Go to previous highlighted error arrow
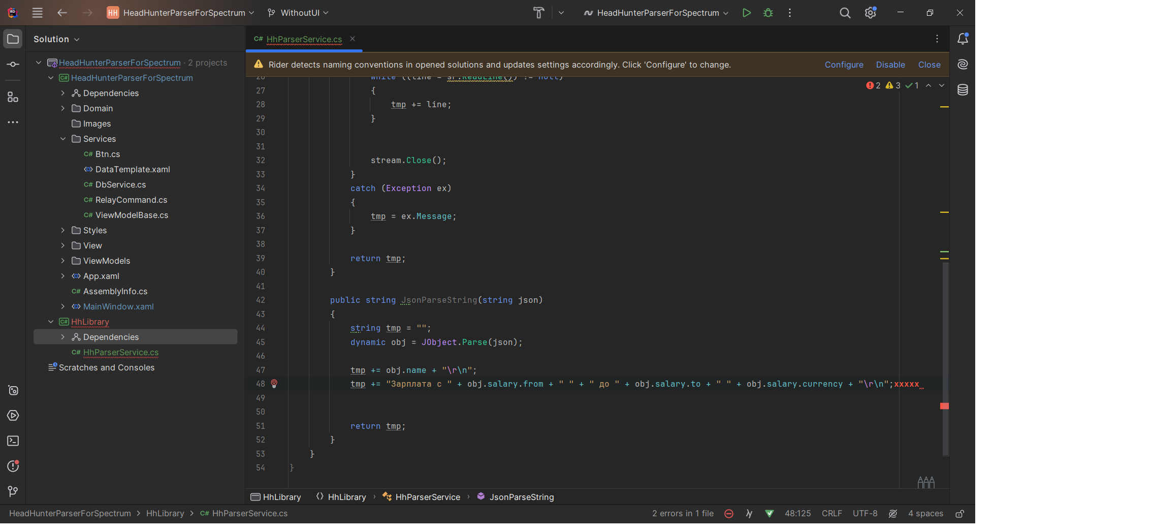This screenshot has height=532, width=1154. pos(928,85)
